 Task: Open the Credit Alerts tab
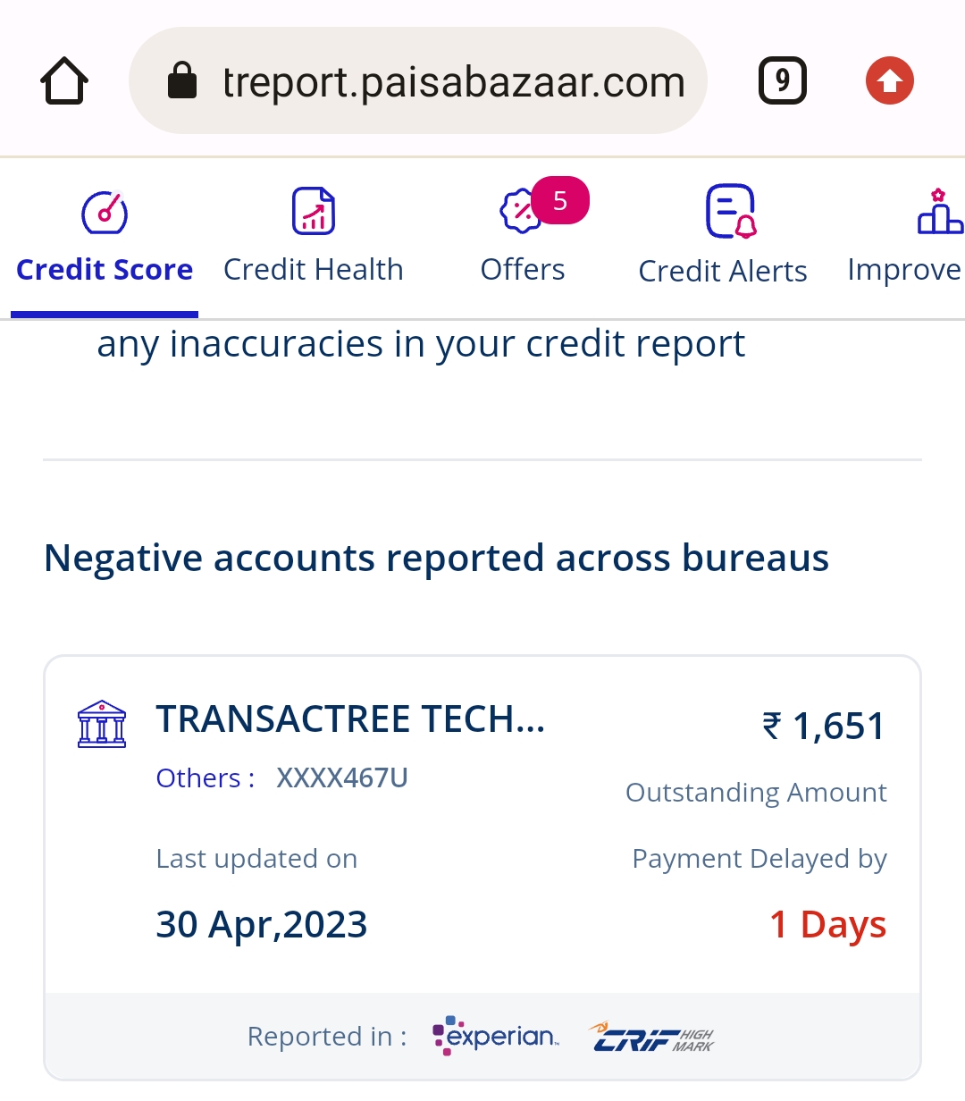(722, 272)
